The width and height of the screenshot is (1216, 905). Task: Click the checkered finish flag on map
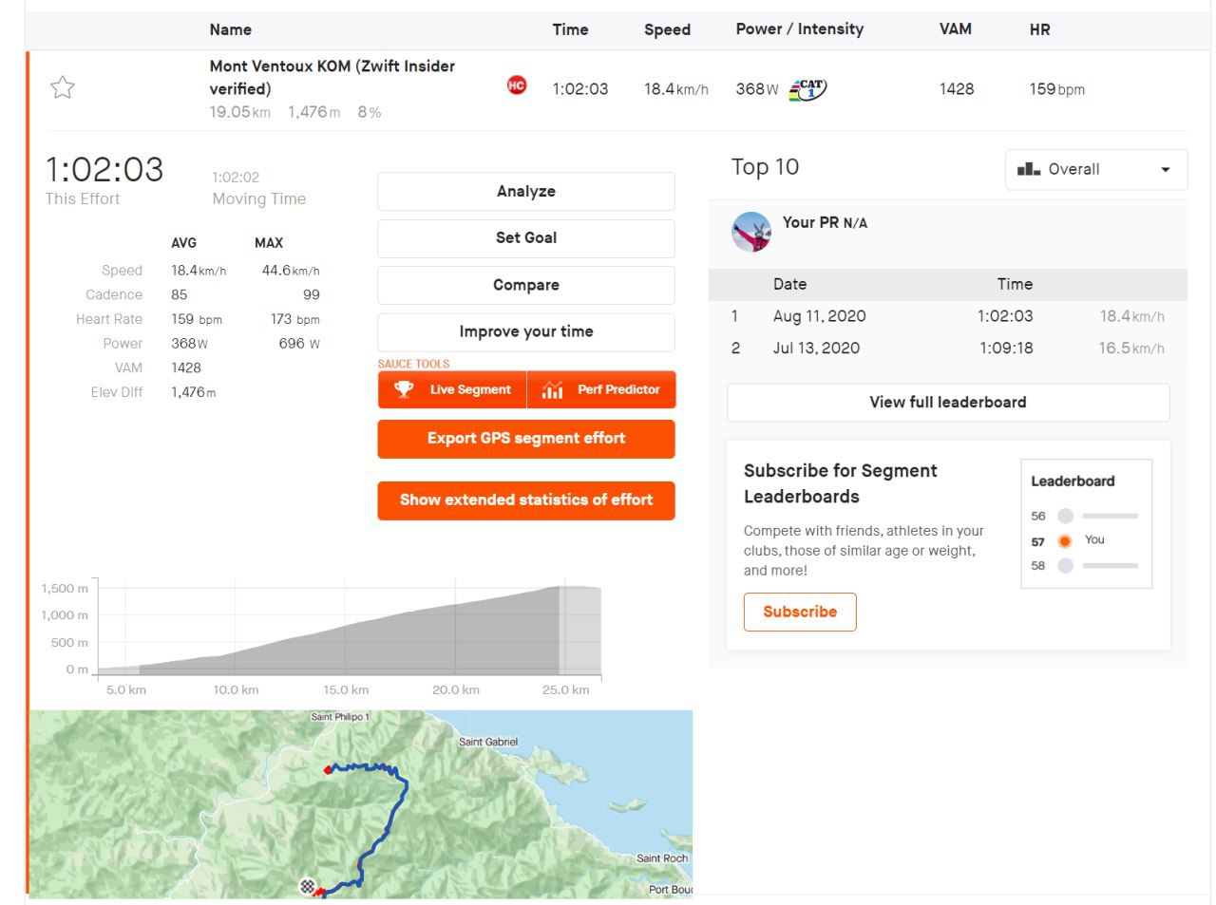point(307,886)
